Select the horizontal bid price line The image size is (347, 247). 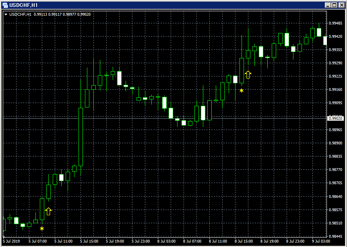(x=165, y=119)
